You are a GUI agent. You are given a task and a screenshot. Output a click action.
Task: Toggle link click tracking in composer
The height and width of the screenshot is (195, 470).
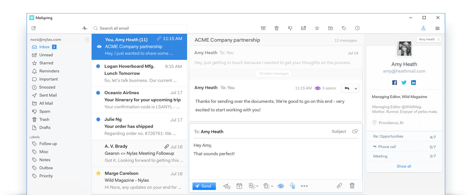(x=292, y=186)
